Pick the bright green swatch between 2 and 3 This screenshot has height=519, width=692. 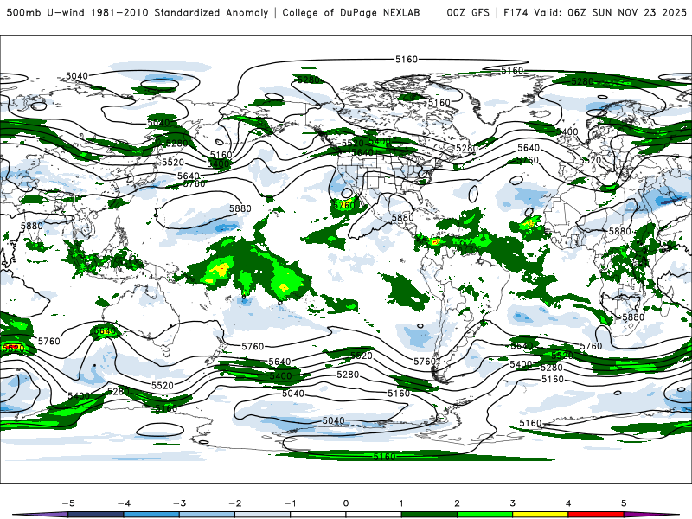(x=484, y=515)
